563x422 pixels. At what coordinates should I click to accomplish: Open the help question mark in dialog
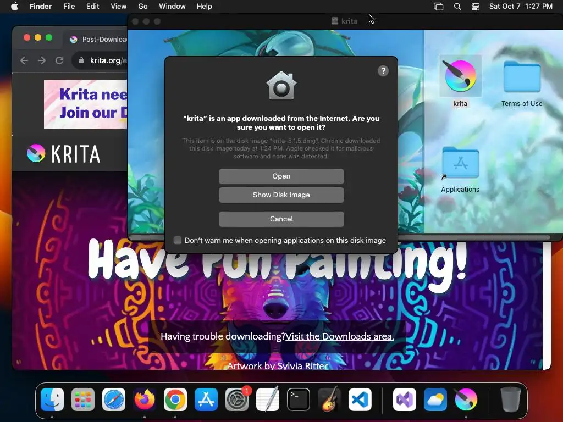tap(383, 71)
